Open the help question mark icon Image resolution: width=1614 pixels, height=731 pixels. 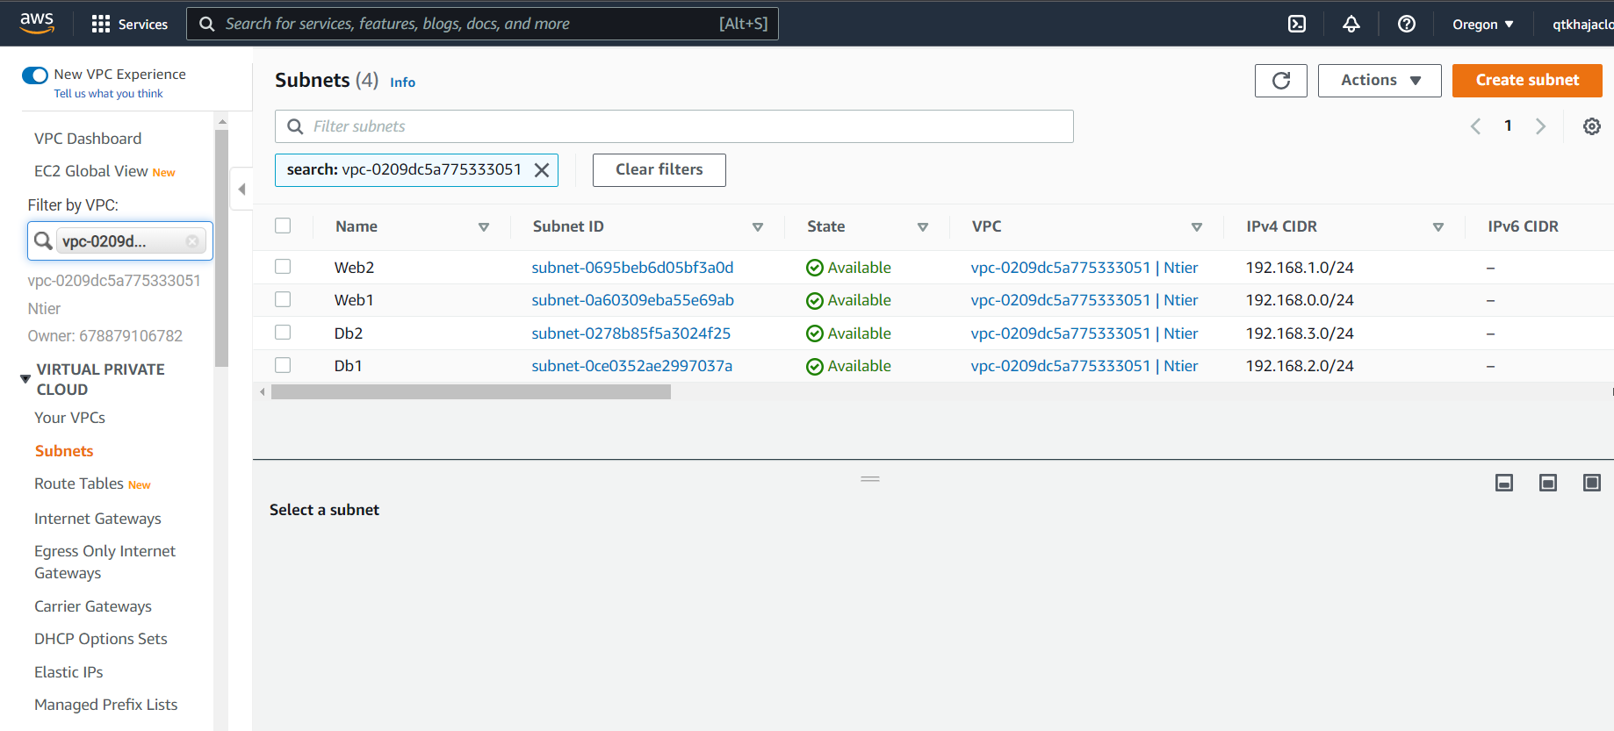pyautogui.click(x=1407, y=24)
